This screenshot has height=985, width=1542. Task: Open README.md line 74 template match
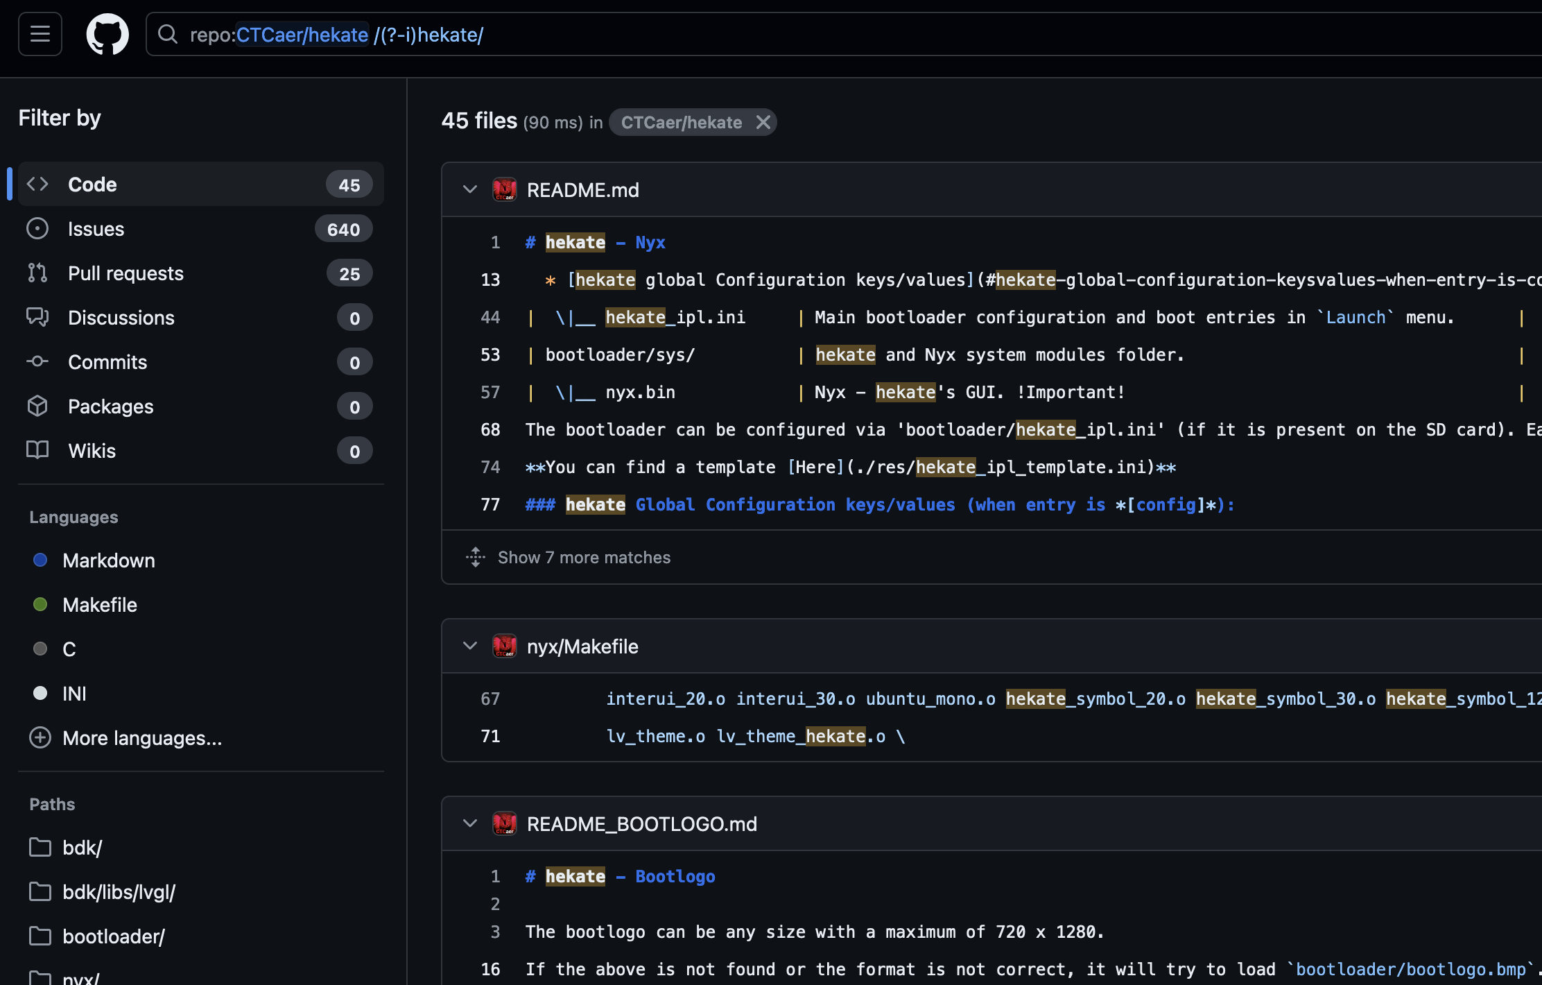coord(850,467)
